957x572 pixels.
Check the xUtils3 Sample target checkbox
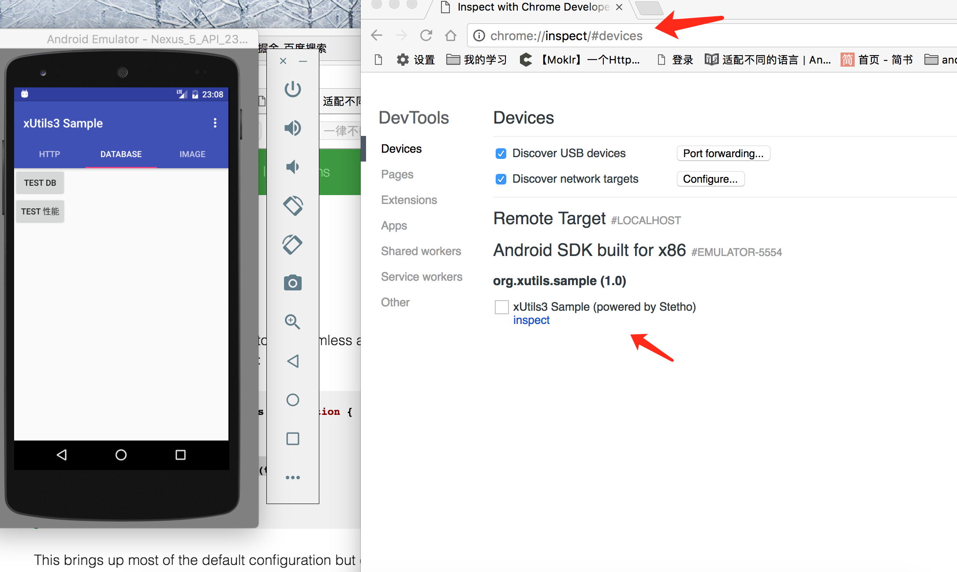tap(502, 307)
